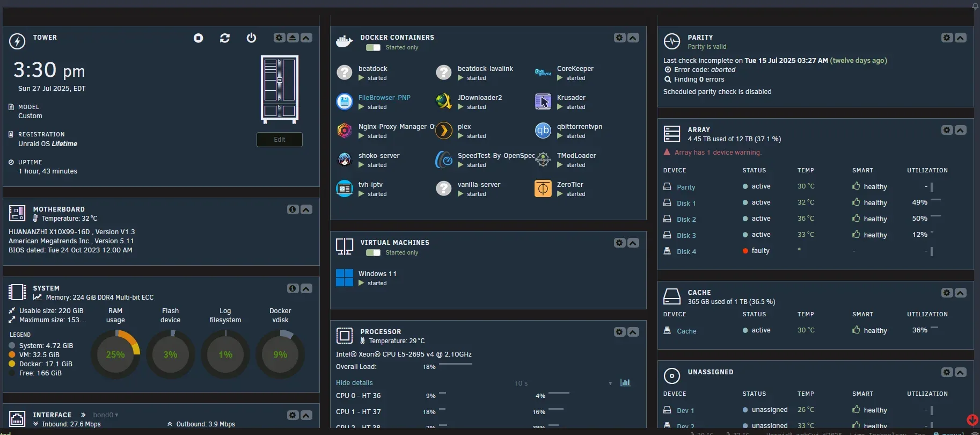This screenshot has height=435, width=980.
Task: Click Hide details link in Processor
Action: 354,383
